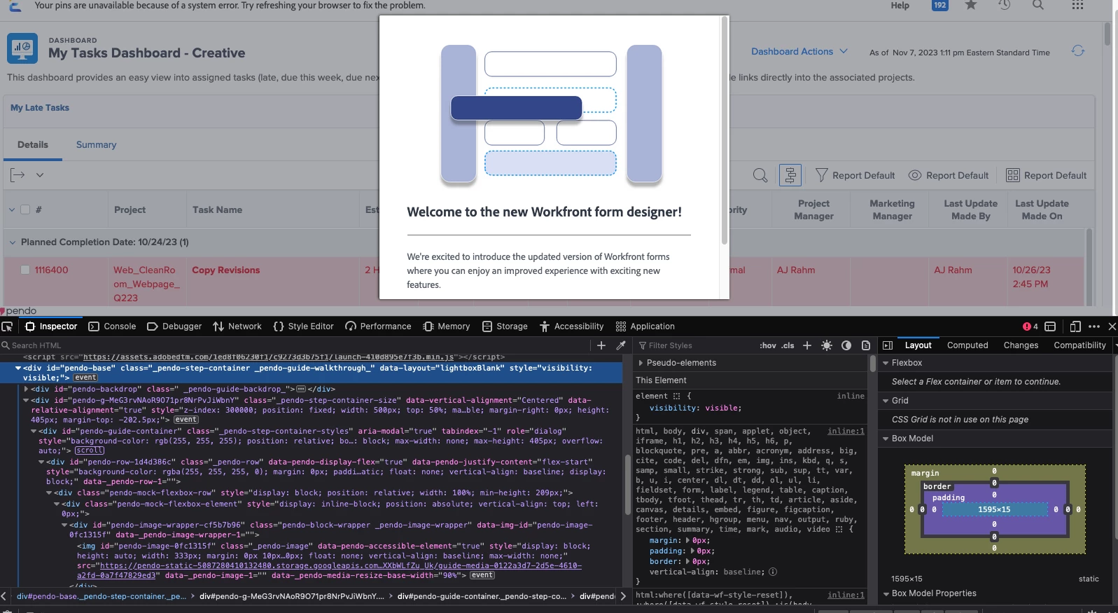Add new CSS rule plus icon
This screenshot has height=613, width=1118.
click(807, 345)
